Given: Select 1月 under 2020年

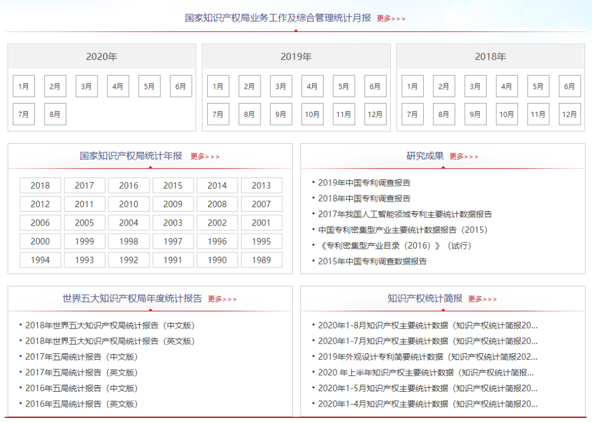Looking at the screenshot, I should click(x=24, y=86).
